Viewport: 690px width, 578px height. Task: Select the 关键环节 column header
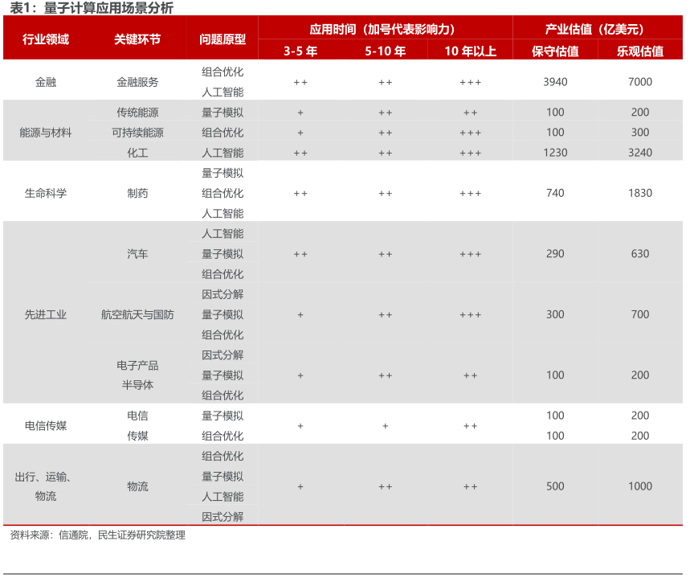137,39
